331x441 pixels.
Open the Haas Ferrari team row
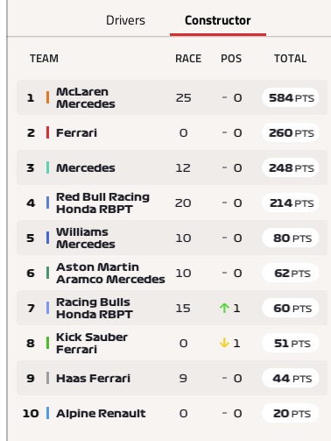(x=172, y=378)
